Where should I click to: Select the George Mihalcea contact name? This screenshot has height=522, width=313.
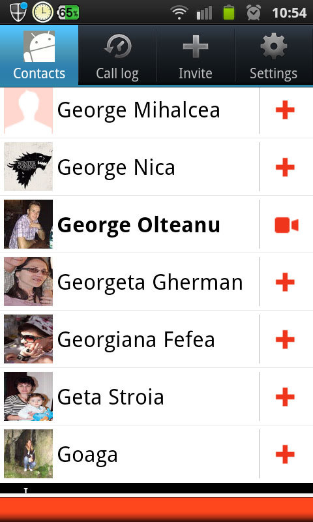139,110
